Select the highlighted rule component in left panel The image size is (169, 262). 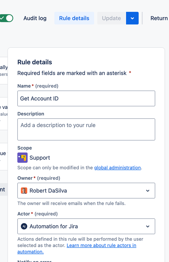click(x=4, y=190)
